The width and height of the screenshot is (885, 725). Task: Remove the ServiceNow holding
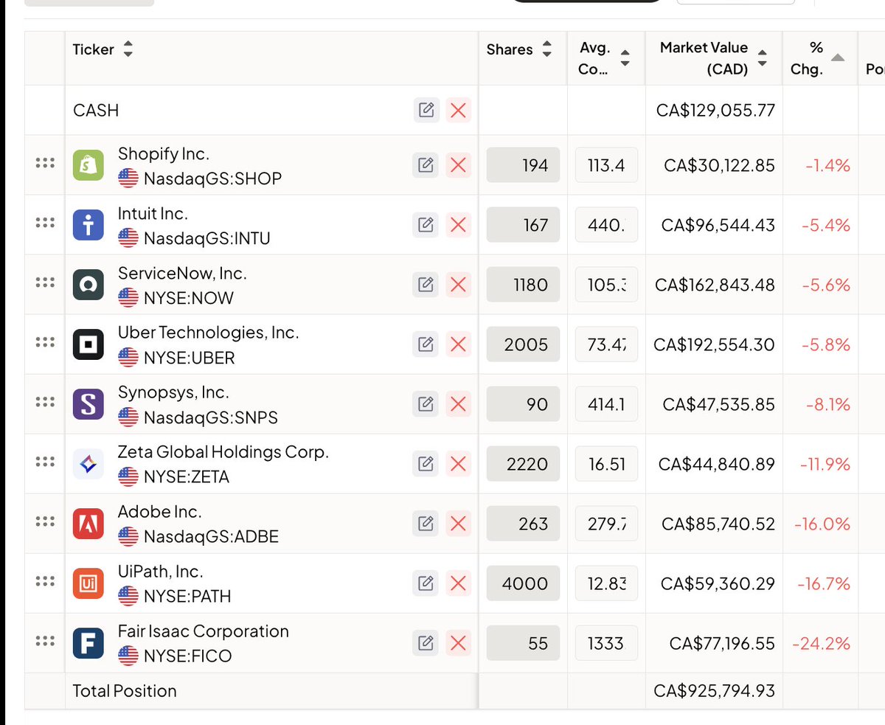pyautogui.click(x=458, y=285)
